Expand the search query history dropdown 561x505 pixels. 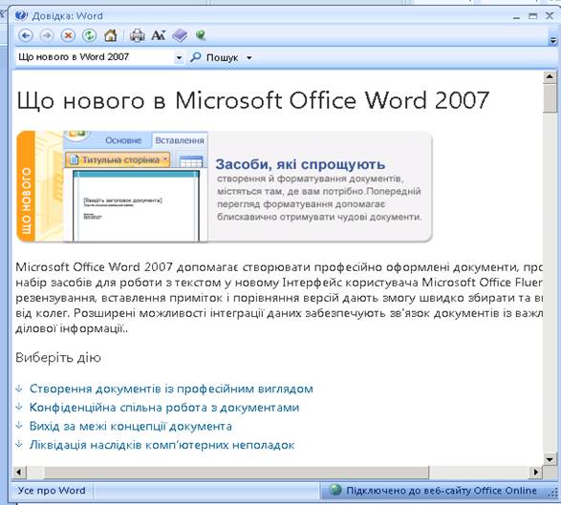coord(179,57)
